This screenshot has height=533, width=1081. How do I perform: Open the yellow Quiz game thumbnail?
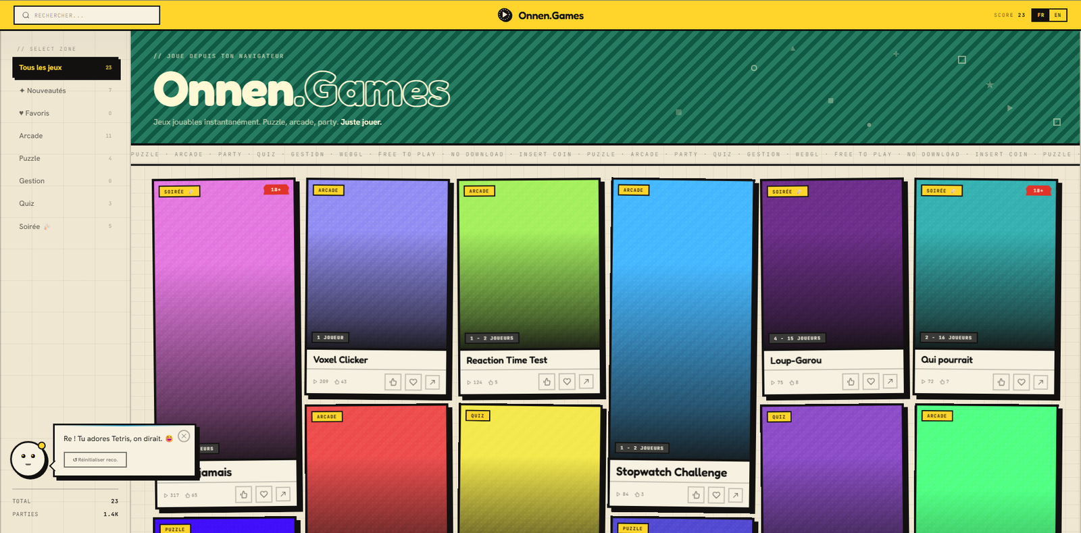coord(530,469)
